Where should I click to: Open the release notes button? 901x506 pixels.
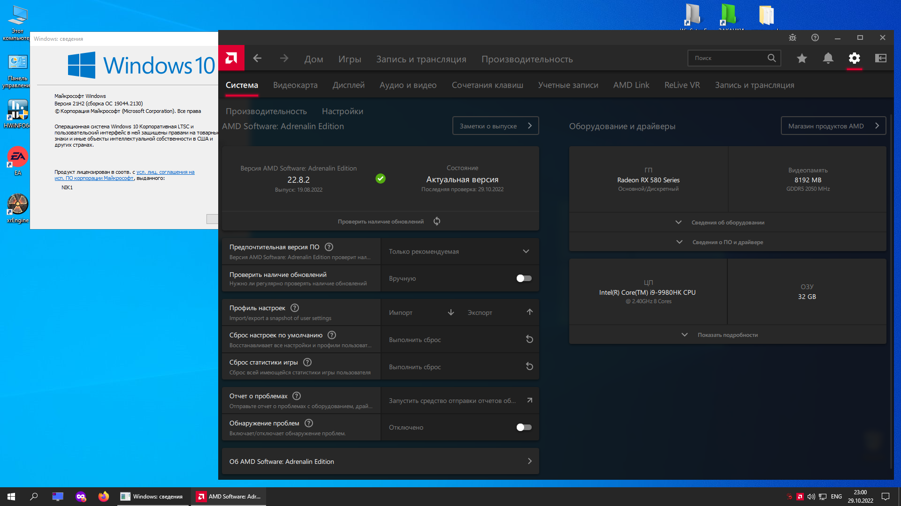(495, 126)
